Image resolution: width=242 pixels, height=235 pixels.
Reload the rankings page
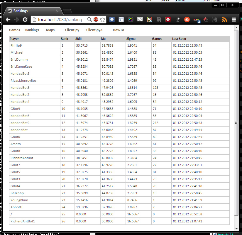25,20
